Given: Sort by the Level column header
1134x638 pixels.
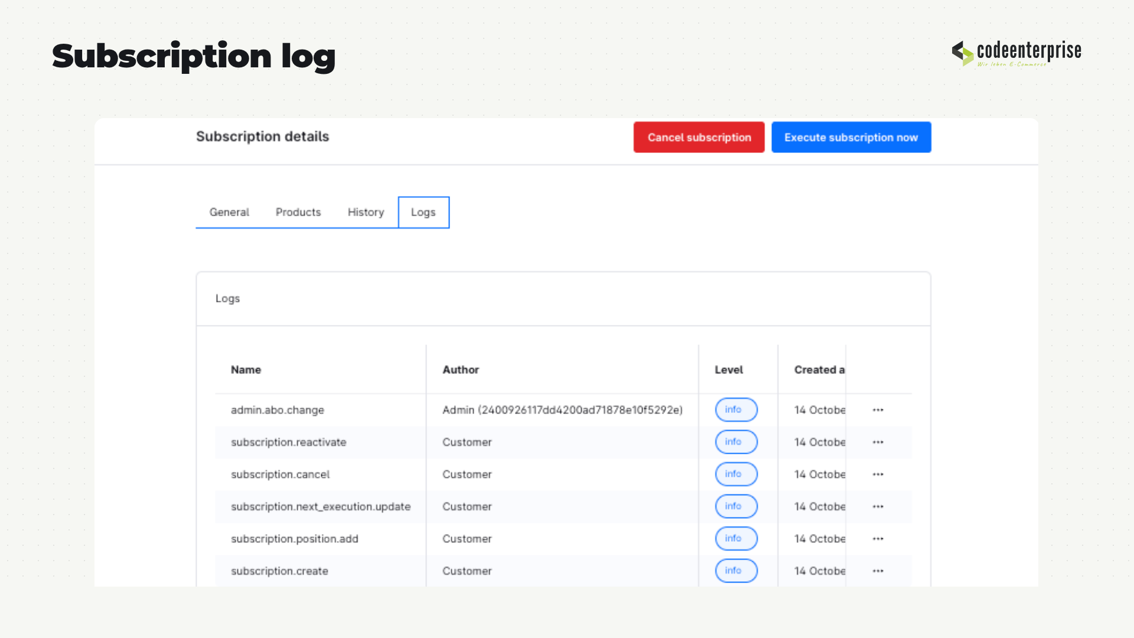Looking at the screenshot, I should click(x=729, y=370).
